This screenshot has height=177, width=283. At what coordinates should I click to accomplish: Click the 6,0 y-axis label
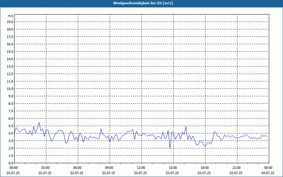(x=11, y=119)
